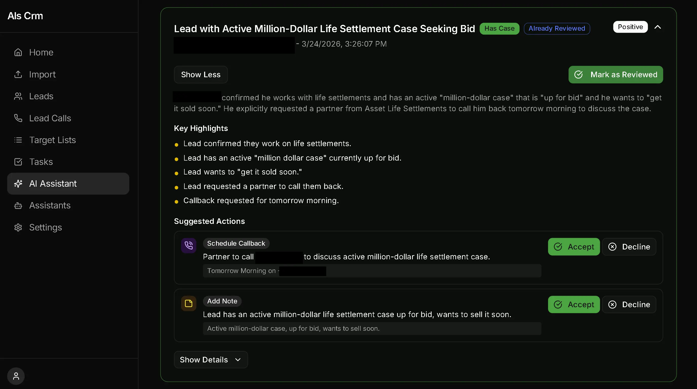
Task: Open the Settings gear icon
Action: point(18,227)
